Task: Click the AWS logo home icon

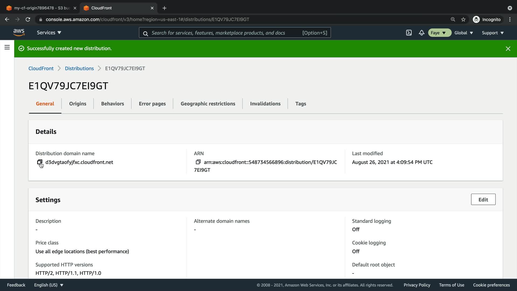Action: point(19,32)
